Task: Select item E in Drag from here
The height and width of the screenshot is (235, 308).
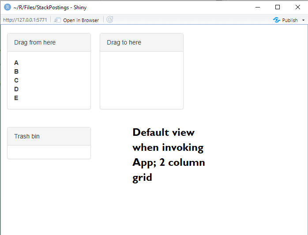Action: 16,98
